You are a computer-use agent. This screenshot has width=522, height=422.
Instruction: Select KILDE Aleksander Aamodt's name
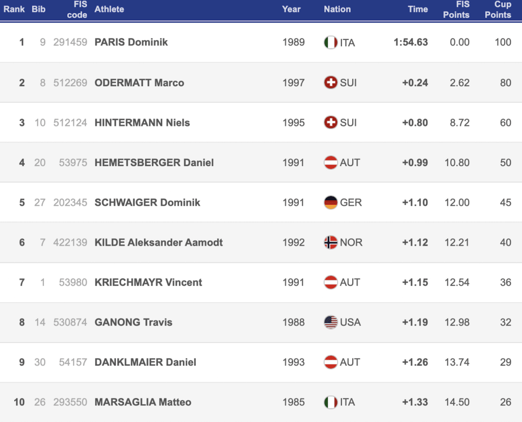159,243
